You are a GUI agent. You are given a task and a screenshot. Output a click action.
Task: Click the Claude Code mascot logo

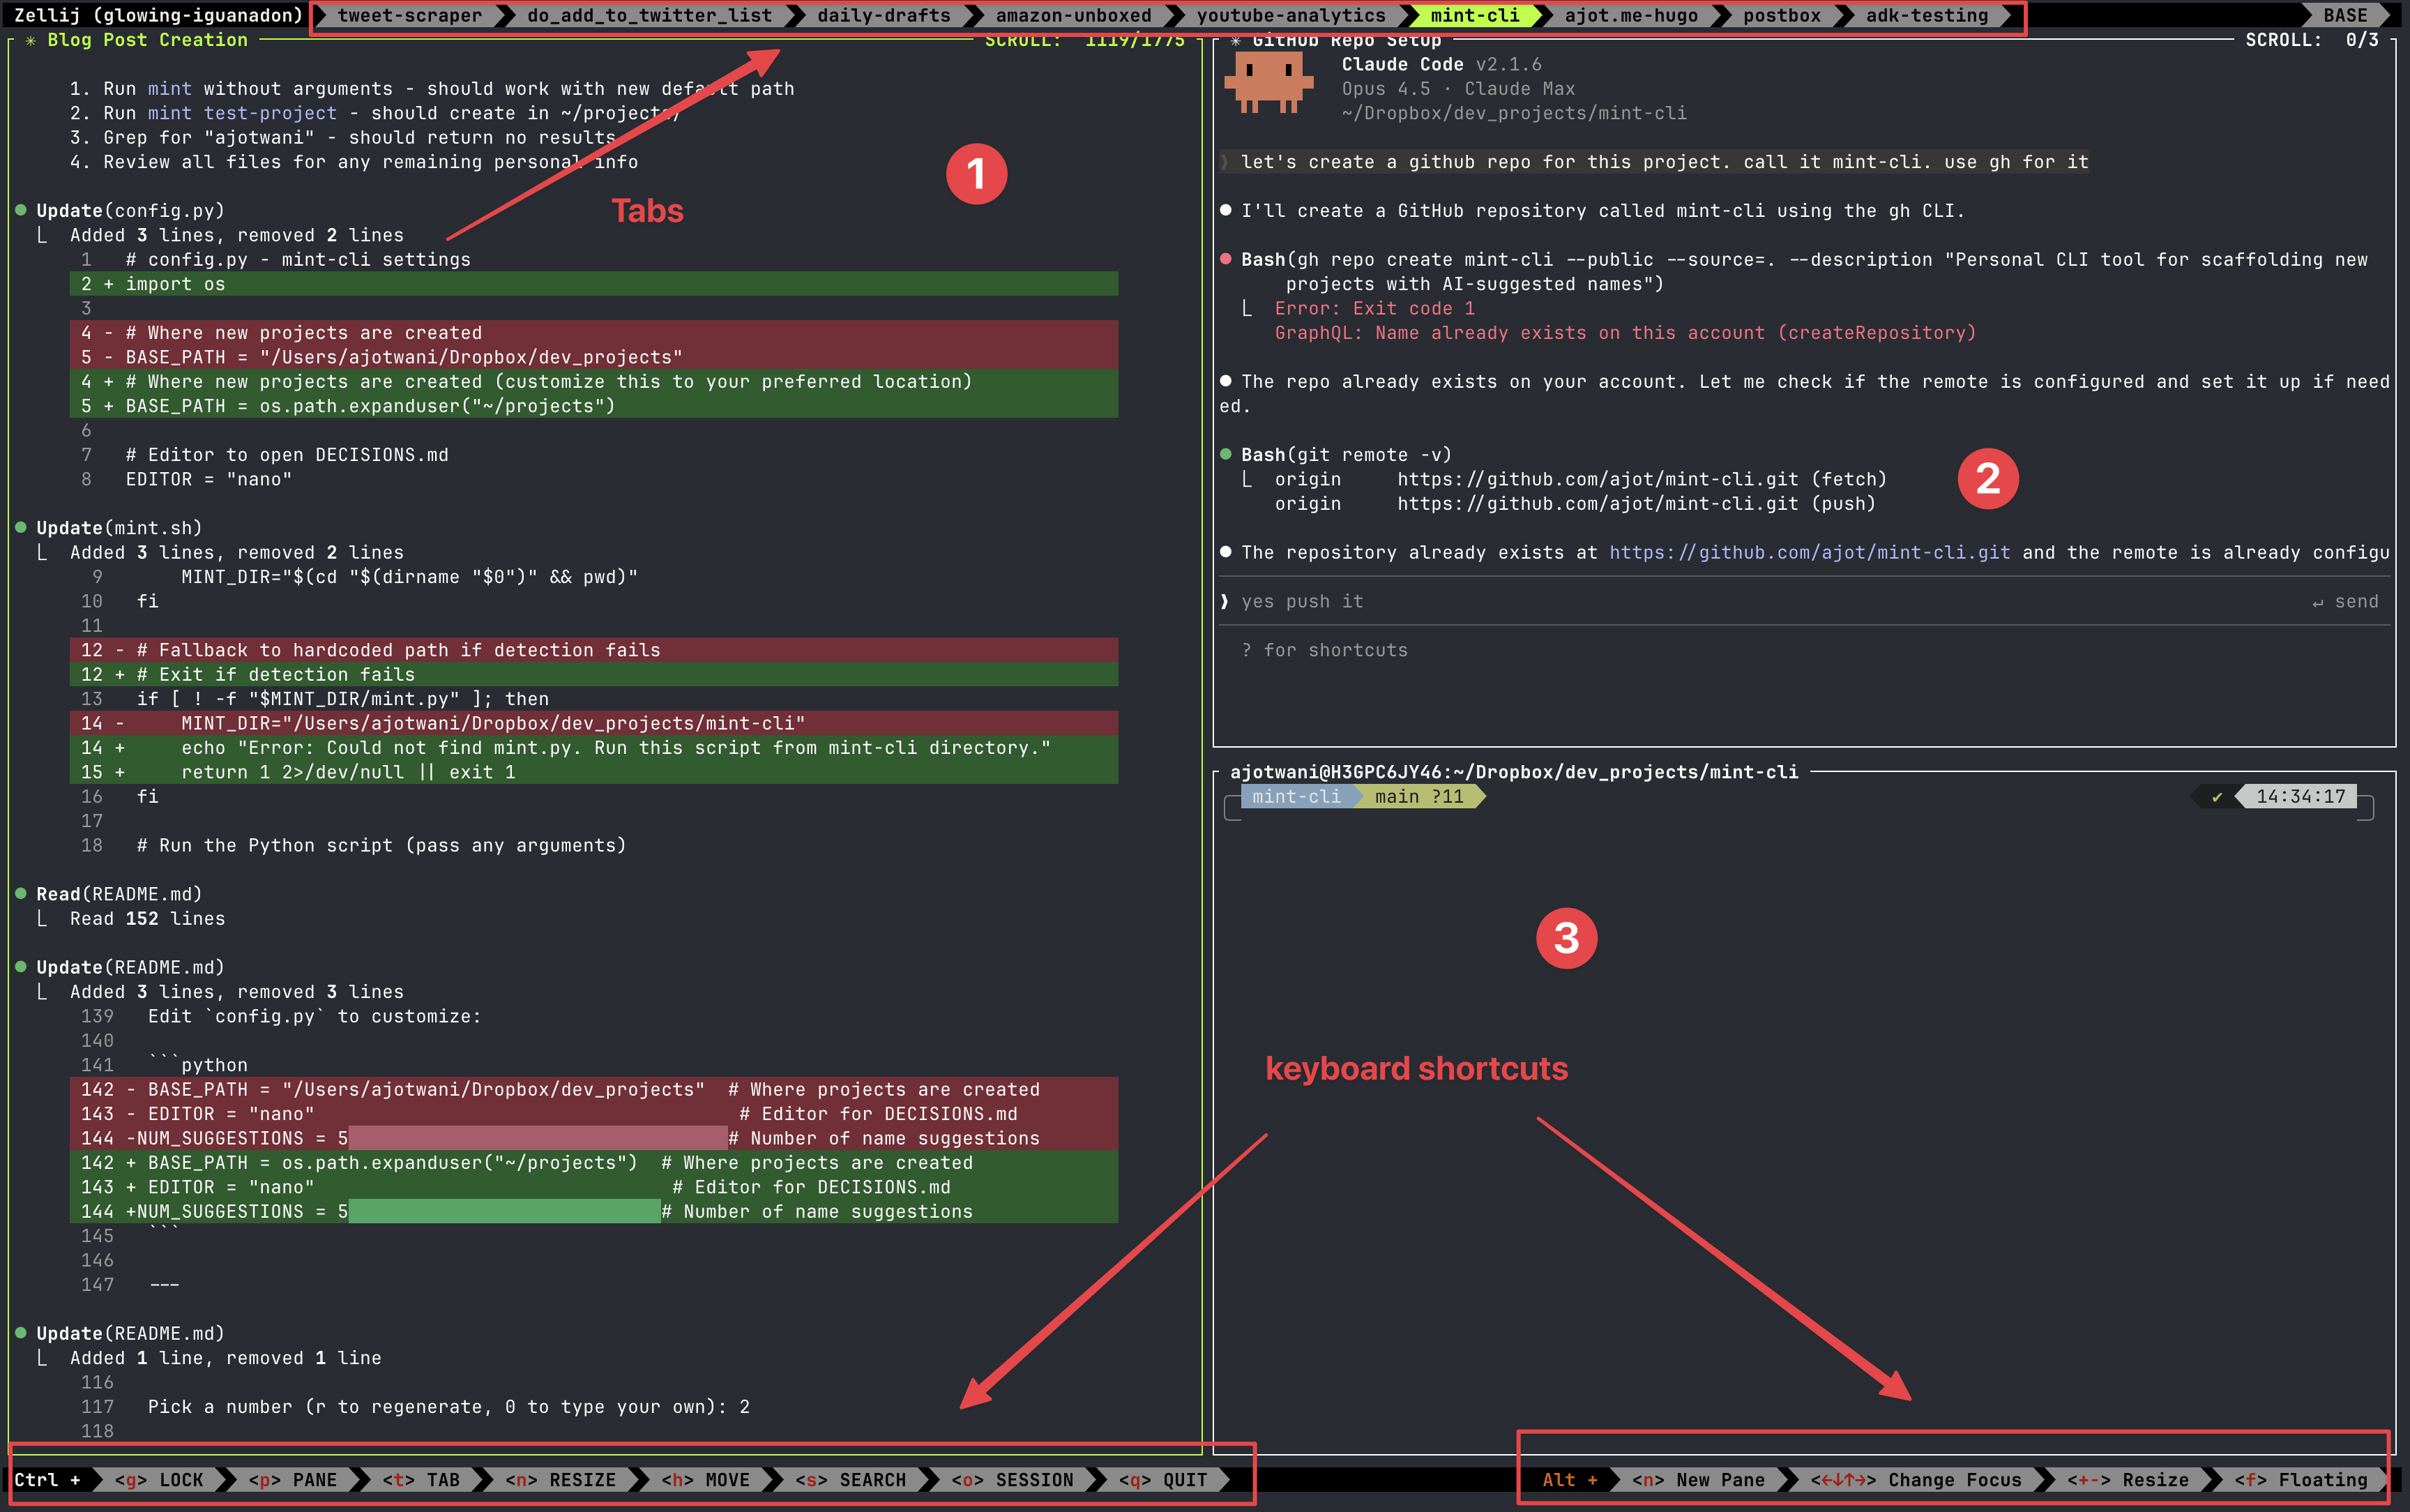click(1268, 81)
